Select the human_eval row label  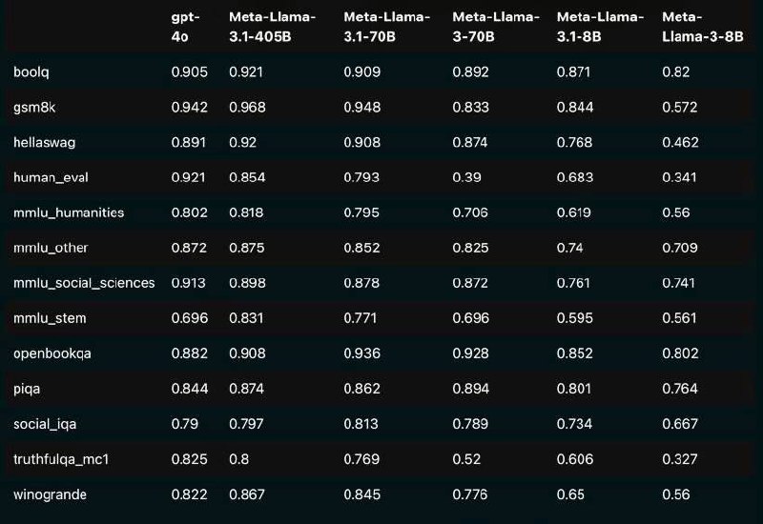(52, 177)
